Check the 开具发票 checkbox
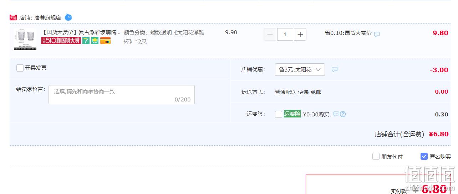The width and height of the screenshot is (458, 194). [x=20, y=68]
